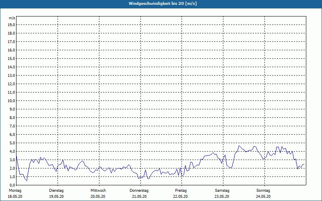The width and height of the screenshot is (322, 201).
Task: Select the Mittwoch day label
Action: click(x=98, y=190)
